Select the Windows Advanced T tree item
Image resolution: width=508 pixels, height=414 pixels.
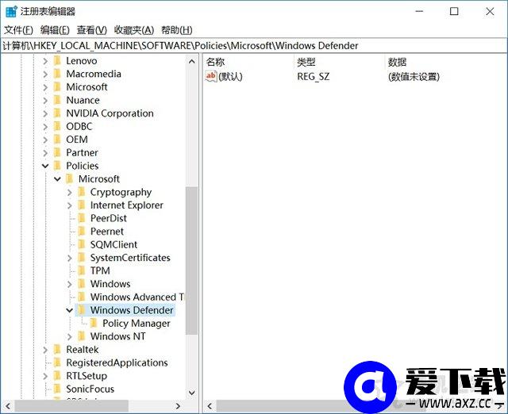tap(137, 297)
